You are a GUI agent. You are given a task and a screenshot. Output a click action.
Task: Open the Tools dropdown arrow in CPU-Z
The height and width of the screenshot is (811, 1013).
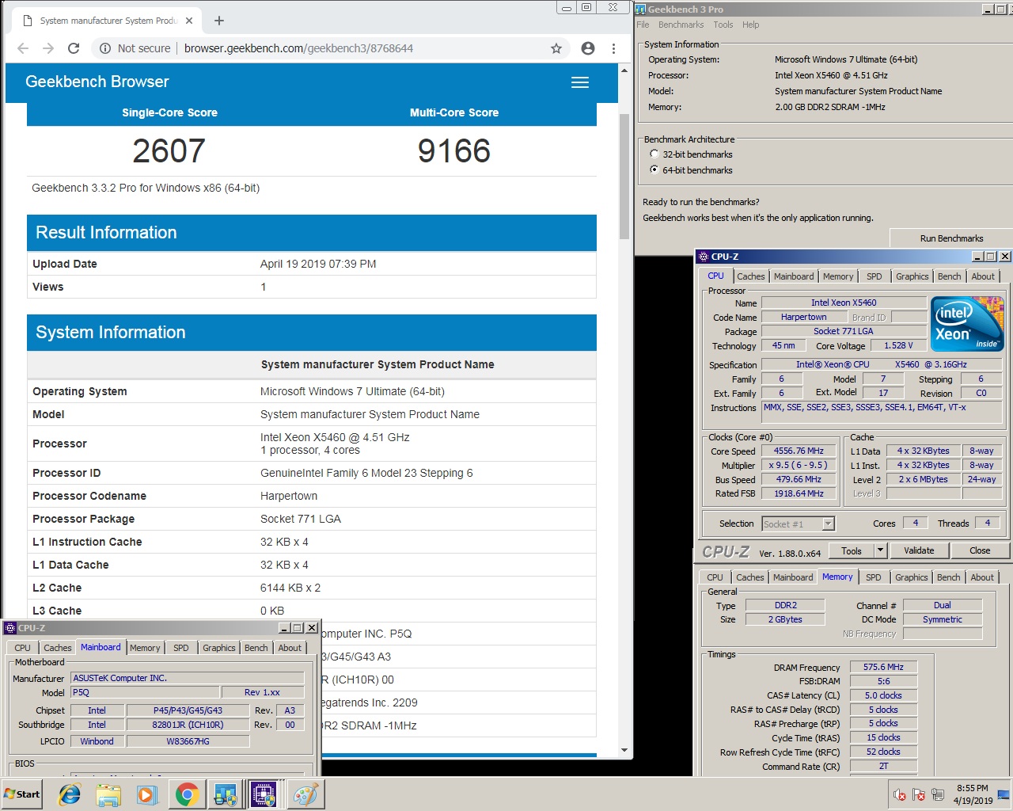pos(879,550)
